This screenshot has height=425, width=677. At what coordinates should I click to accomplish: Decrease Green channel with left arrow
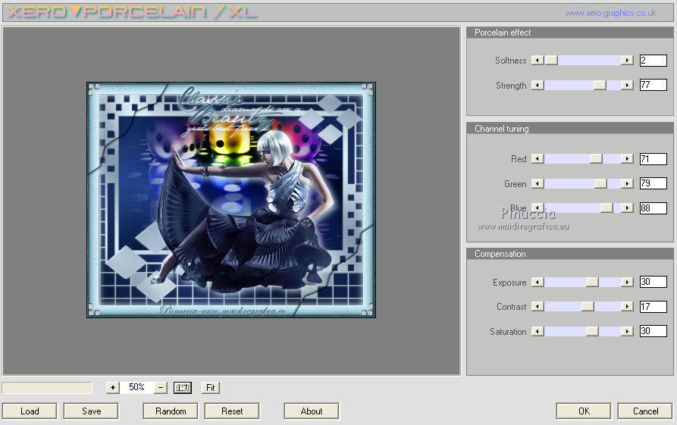pyautogui.click(x=538, y=184)
